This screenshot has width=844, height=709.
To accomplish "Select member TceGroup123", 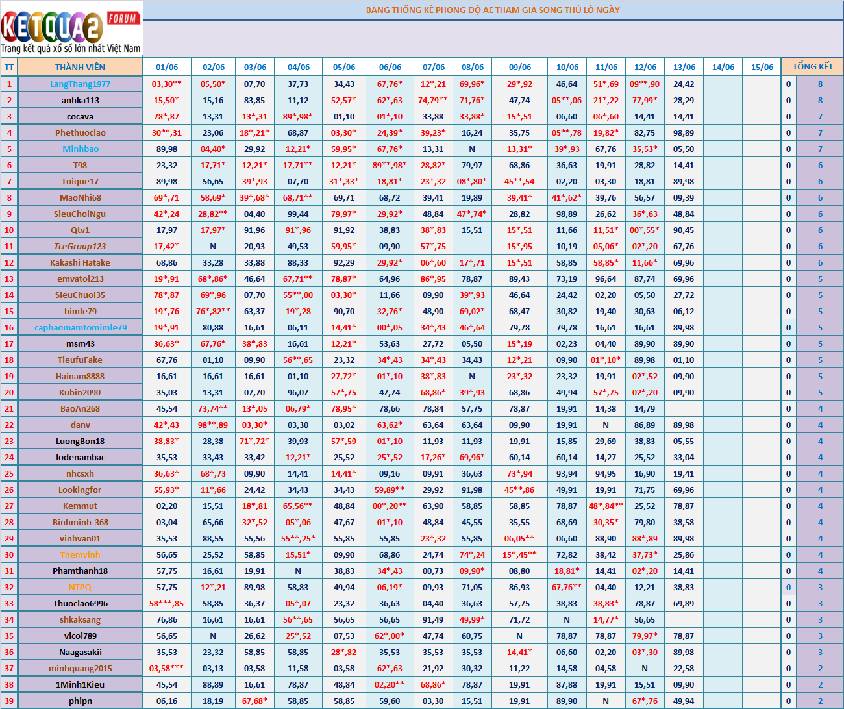I will click(80, 246).
